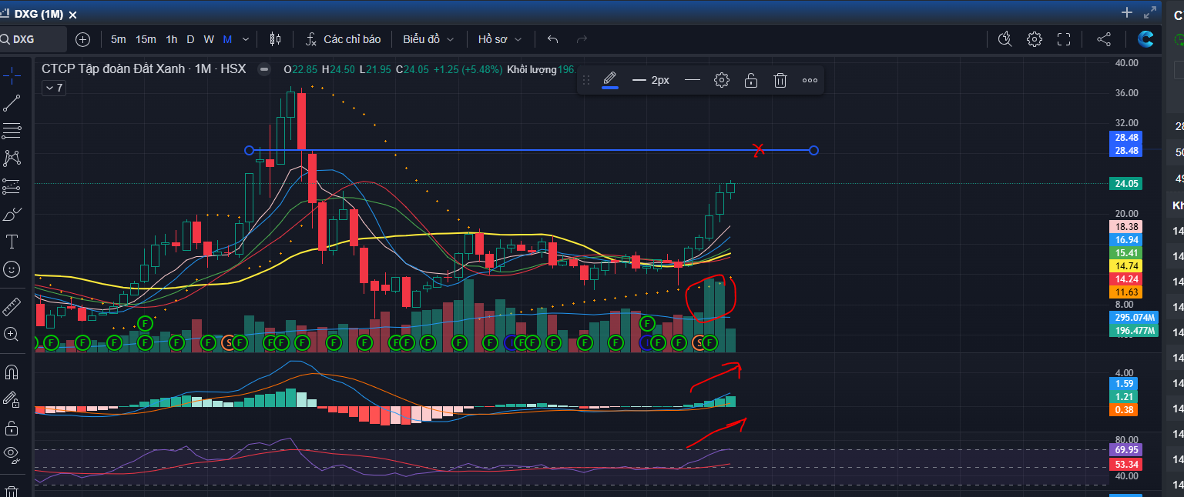Toggle magnet mode in left toolbar

(12, 372)
